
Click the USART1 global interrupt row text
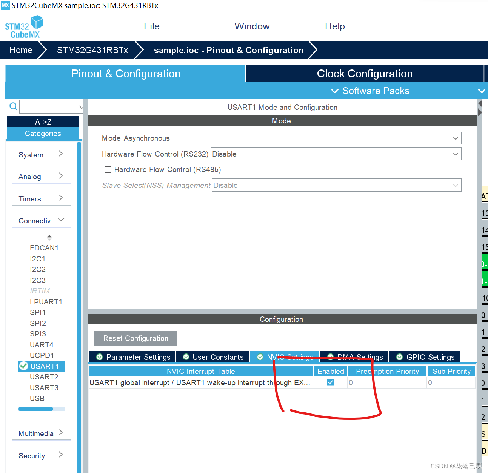(200, 382)
